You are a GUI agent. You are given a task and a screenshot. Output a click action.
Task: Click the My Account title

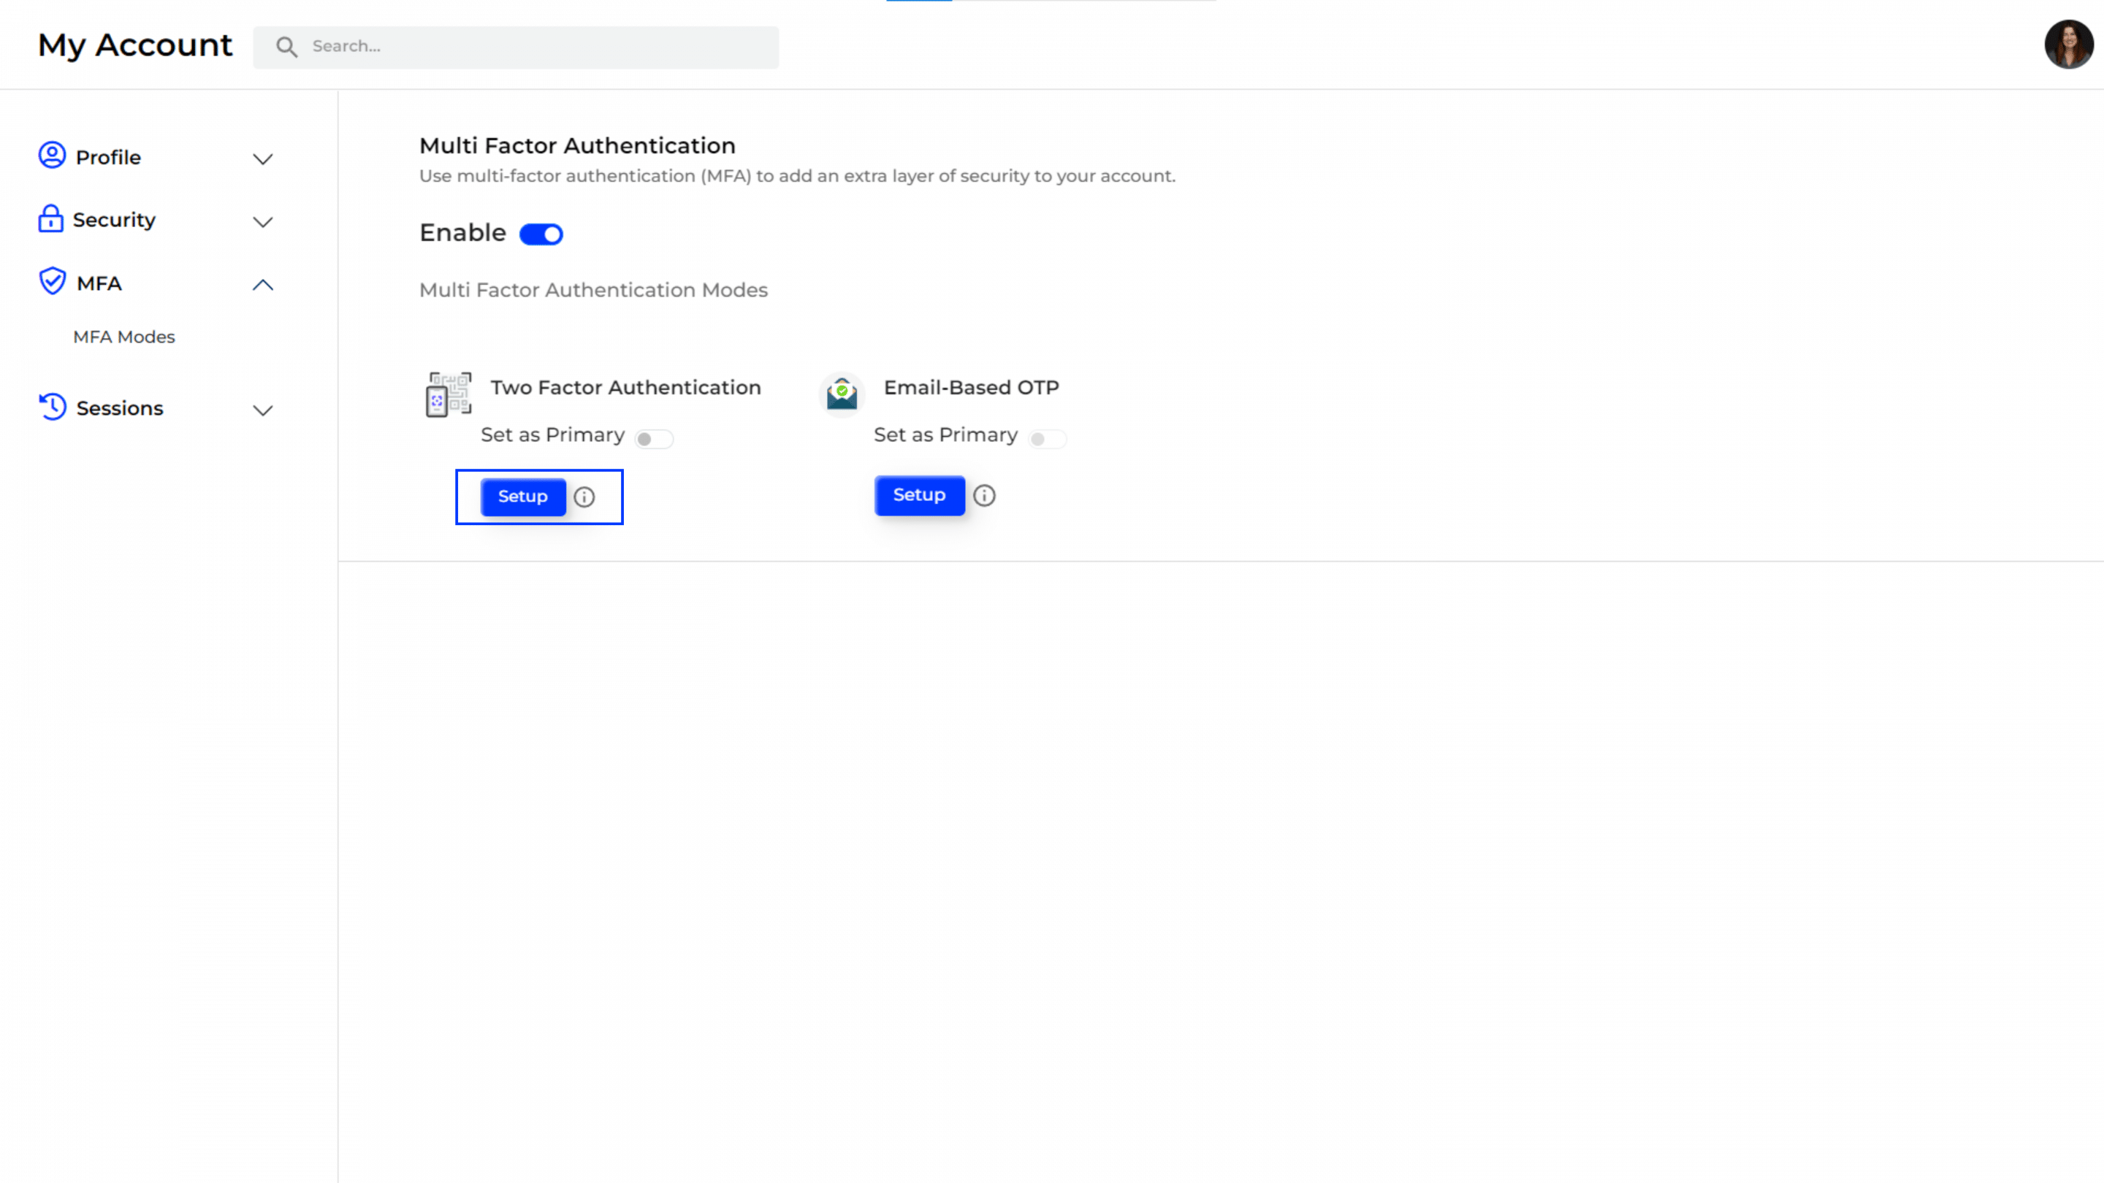tap(136, 45)
